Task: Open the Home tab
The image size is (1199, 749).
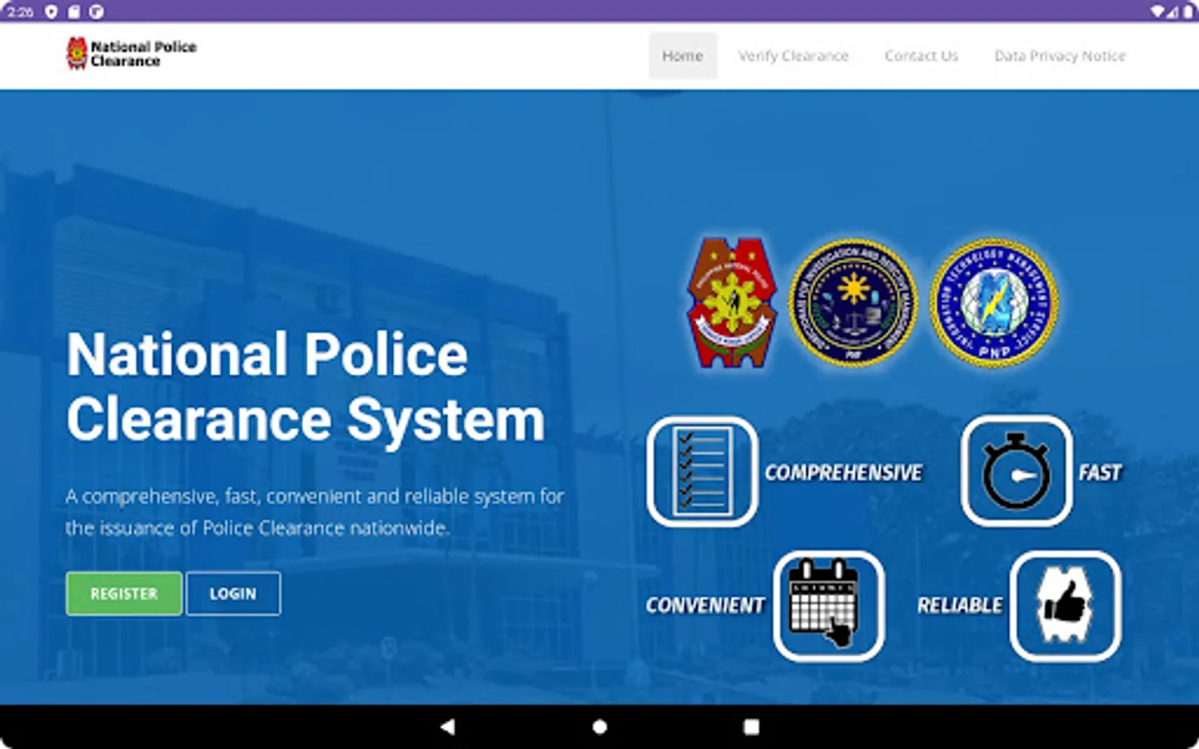Action: tap(683, 56)
